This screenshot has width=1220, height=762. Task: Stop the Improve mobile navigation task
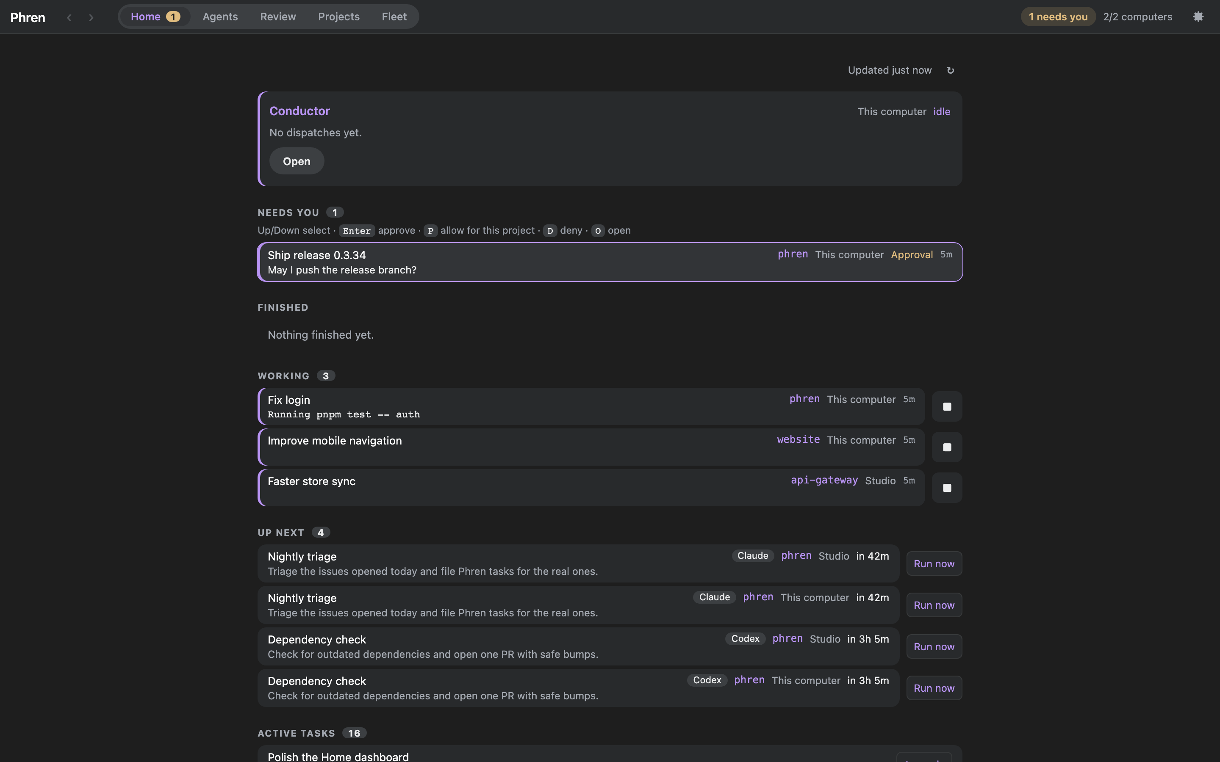tap(947, 447)
